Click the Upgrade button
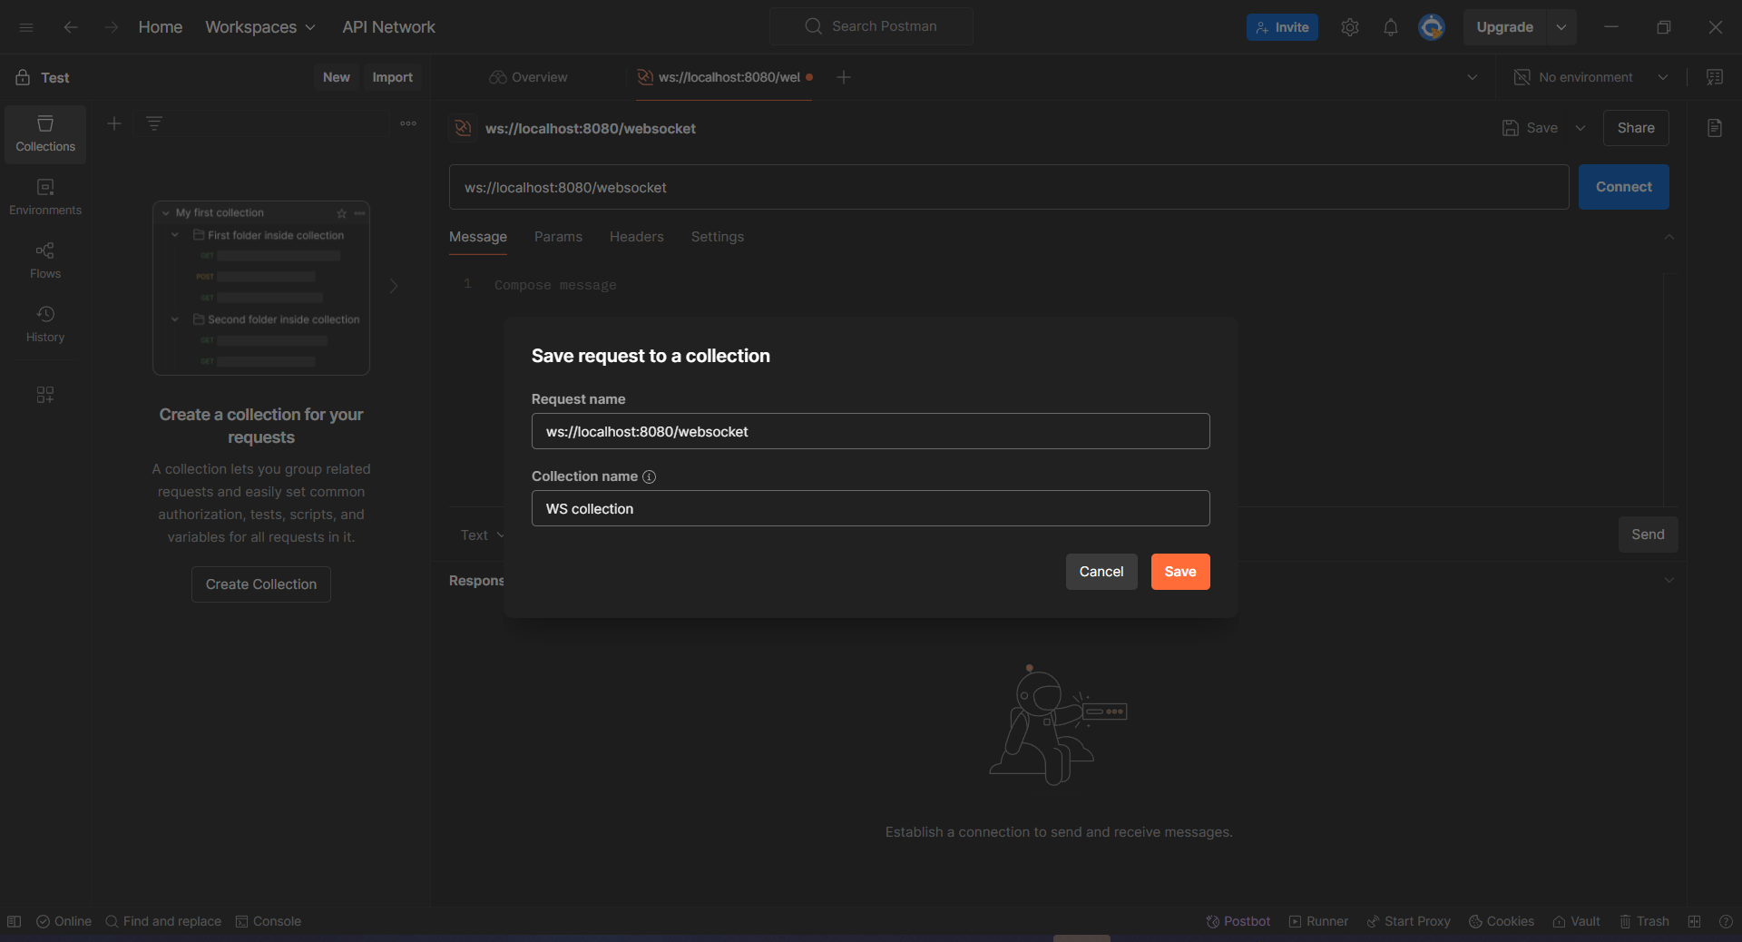This screenshot has height=942, width=1742. [x=1505, y=27]
